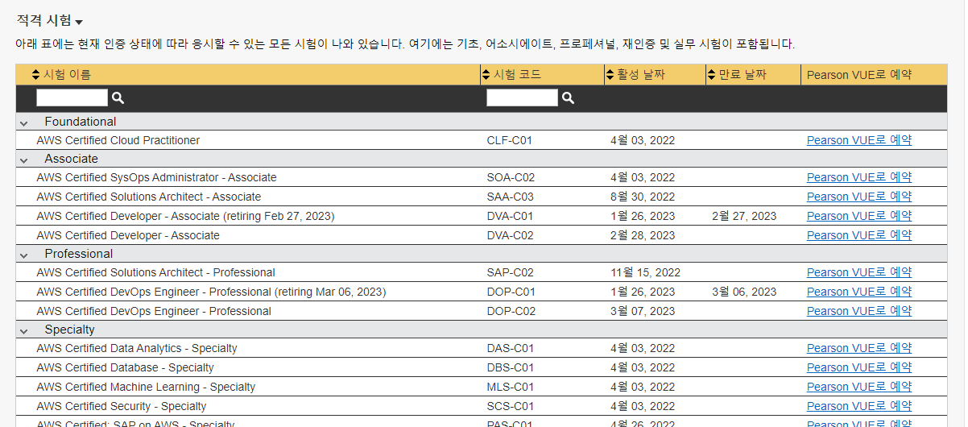Select the Specialty group label
The width and height of the screenshot is (968, 427).
[70, 330]
